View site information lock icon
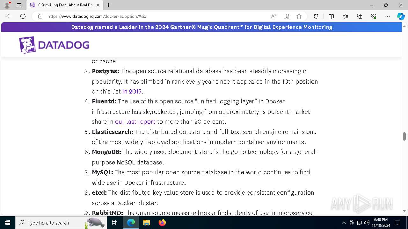This screenshot has width=408, height=229. tap(40, 16)
